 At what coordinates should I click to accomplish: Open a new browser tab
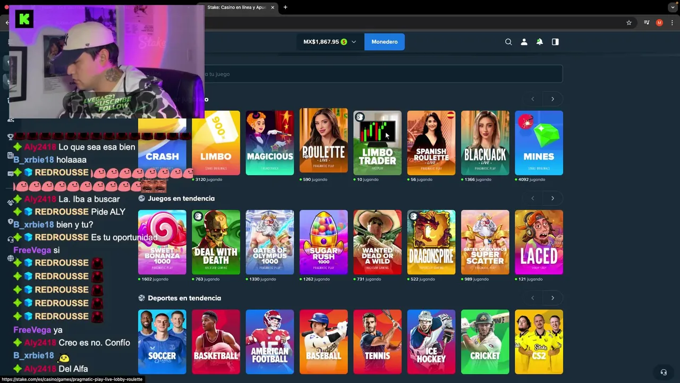[285, 7]
